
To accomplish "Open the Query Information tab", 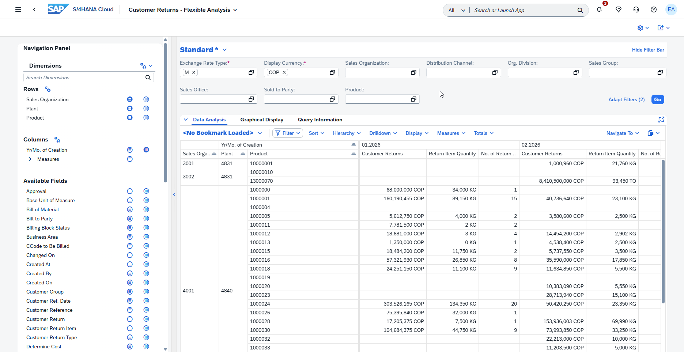I will coord(320,120).
